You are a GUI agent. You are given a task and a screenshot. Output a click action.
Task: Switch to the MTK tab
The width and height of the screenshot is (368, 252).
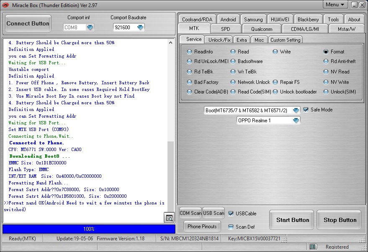pyautogui.click(x=194, y=28)
